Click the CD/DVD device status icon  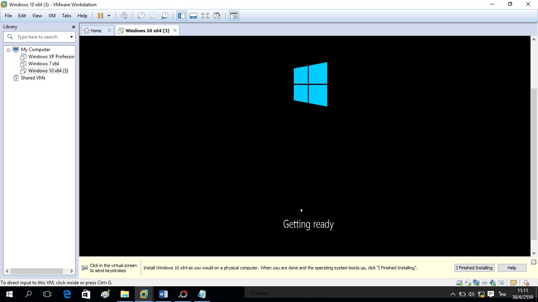point(468,283)
